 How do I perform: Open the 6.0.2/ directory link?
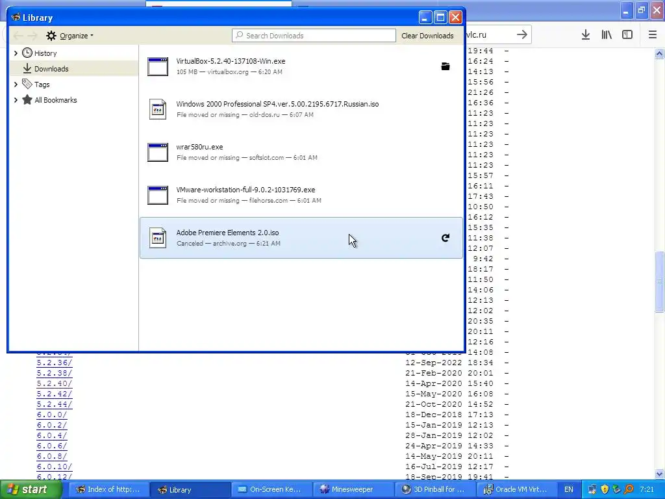coord(52,425)
